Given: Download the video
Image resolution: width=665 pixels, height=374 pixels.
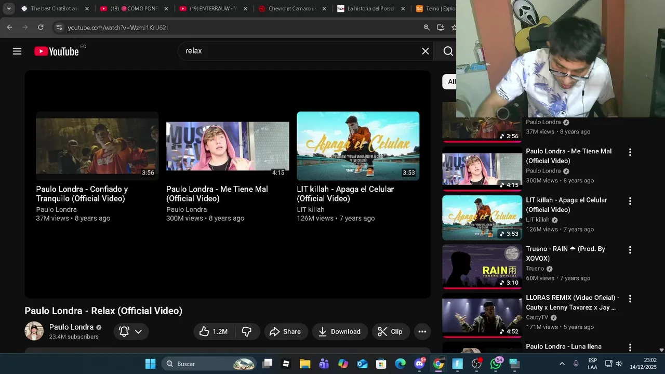Looking at the screenshot, I should (340, 331).
